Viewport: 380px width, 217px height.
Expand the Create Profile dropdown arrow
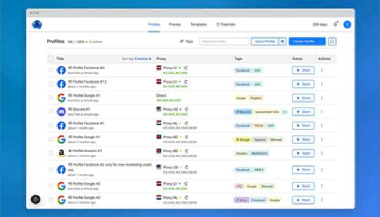click(x=322, y=41)
